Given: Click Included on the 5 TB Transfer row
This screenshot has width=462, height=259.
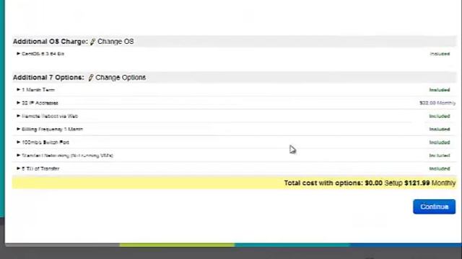Looking at the screenshot, I should (x=440, y=168).
